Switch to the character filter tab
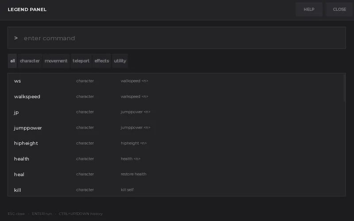 [x=30, y=61]
